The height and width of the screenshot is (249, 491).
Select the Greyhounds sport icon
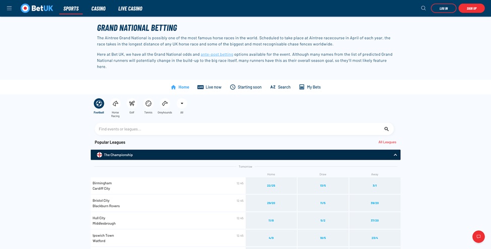pyautogui.click(x=165, y=103)
